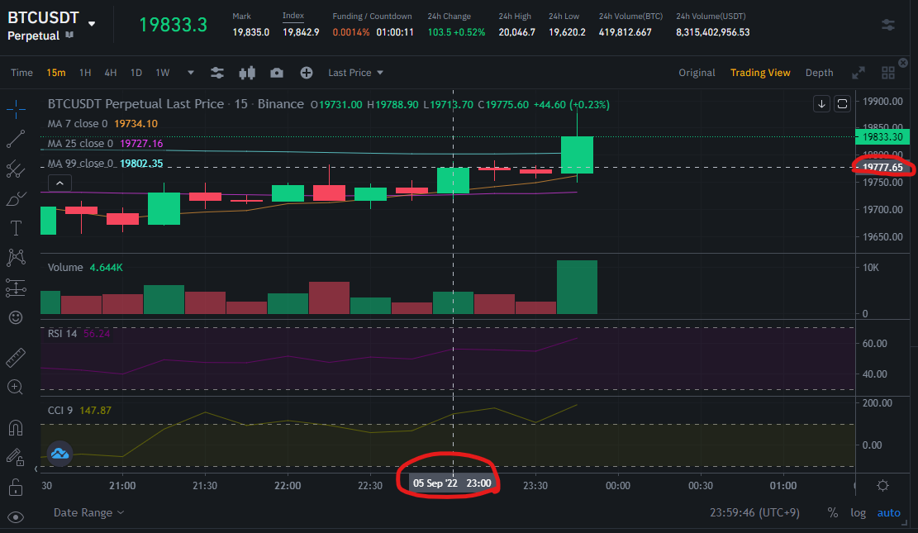Click the blue cloud chart logo icon

pyautogui.click(x=59, y=454)
